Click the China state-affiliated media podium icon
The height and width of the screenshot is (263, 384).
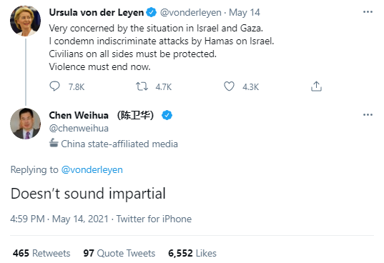point(54,143)
